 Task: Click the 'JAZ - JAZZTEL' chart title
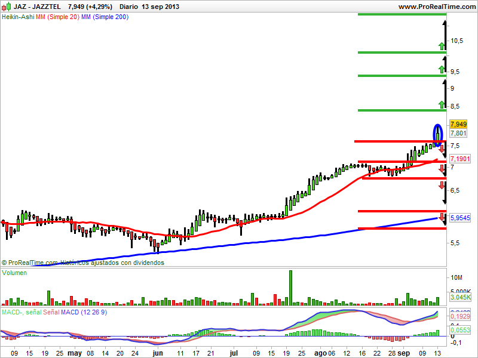[37, 7]
